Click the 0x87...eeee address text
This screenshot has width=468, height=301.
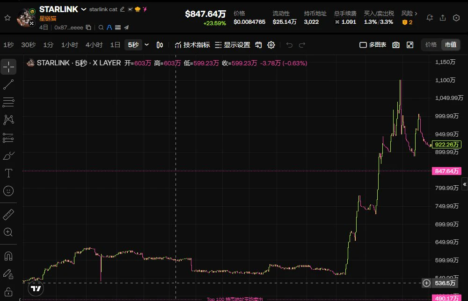[x=69, y=28]
